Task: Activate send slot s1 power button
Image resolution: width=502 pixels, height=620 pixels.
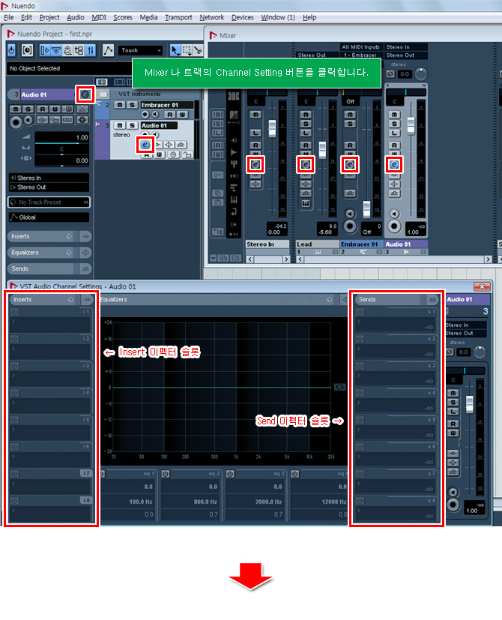Action: click(360, 312)
